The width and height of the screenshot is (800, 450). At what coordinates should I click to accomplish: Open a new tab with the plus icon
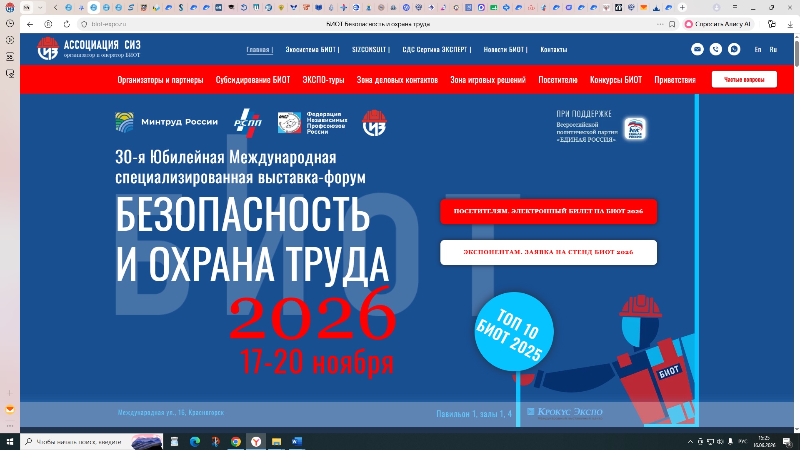coord(682,7)
